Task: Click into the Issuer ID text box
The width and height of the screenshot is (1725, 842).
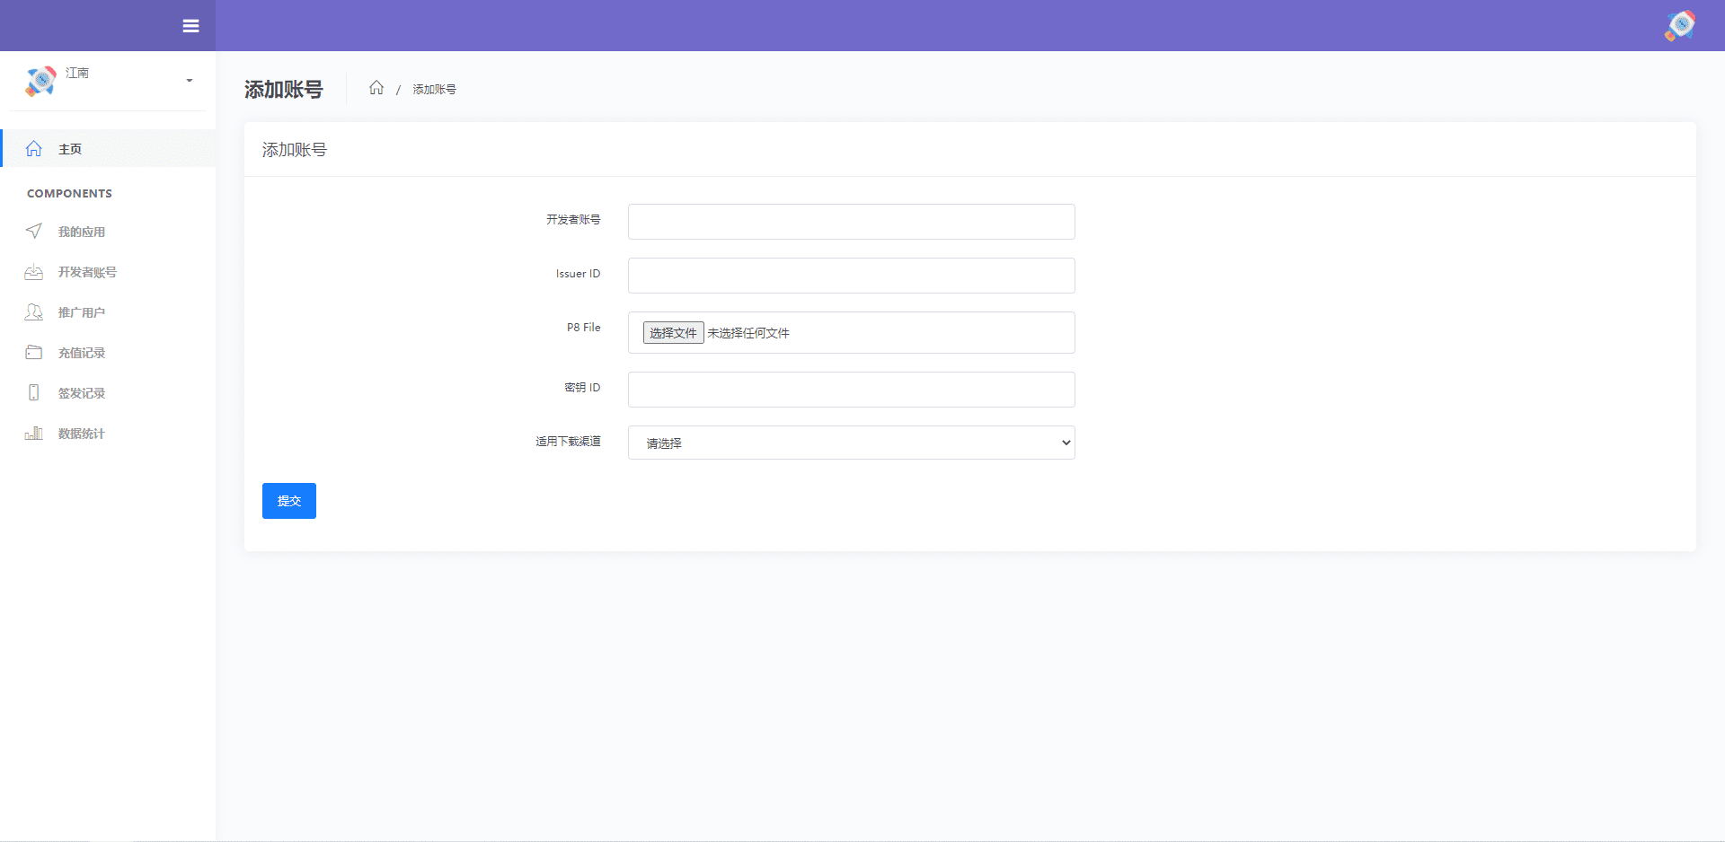Action: tap(851, 276)
